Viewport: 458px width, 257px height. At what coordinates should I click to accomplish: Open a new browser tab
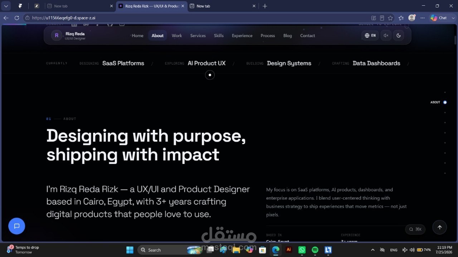pyautogui.click(x=265, y=6)
